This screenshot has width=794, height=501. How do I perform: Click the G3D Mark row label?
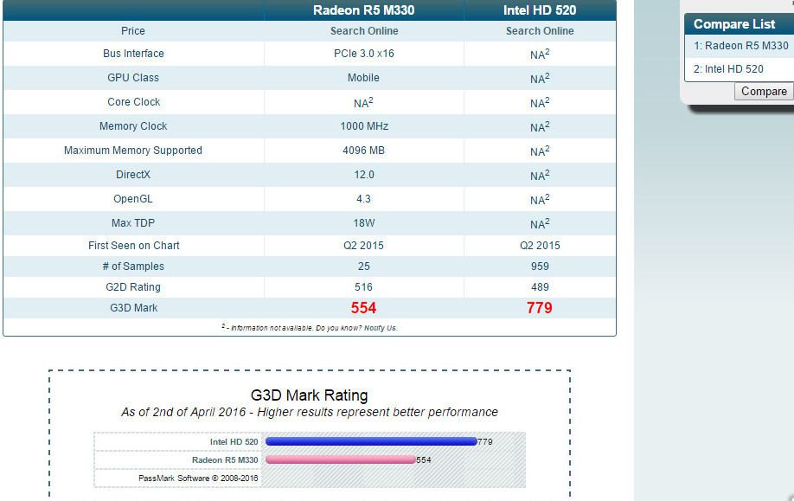134,308
